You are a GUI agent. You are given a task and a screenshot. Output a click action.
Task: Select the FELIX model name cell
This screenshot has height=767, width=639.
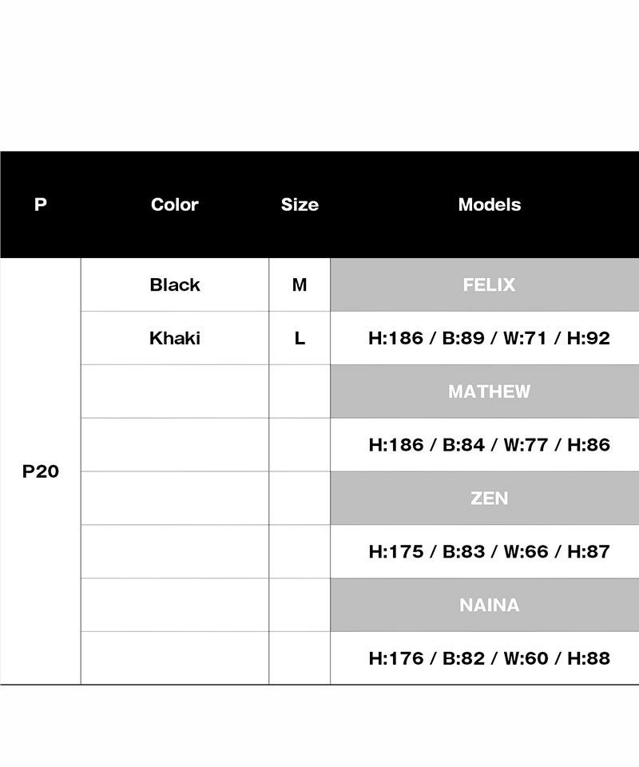pos(489,284)
